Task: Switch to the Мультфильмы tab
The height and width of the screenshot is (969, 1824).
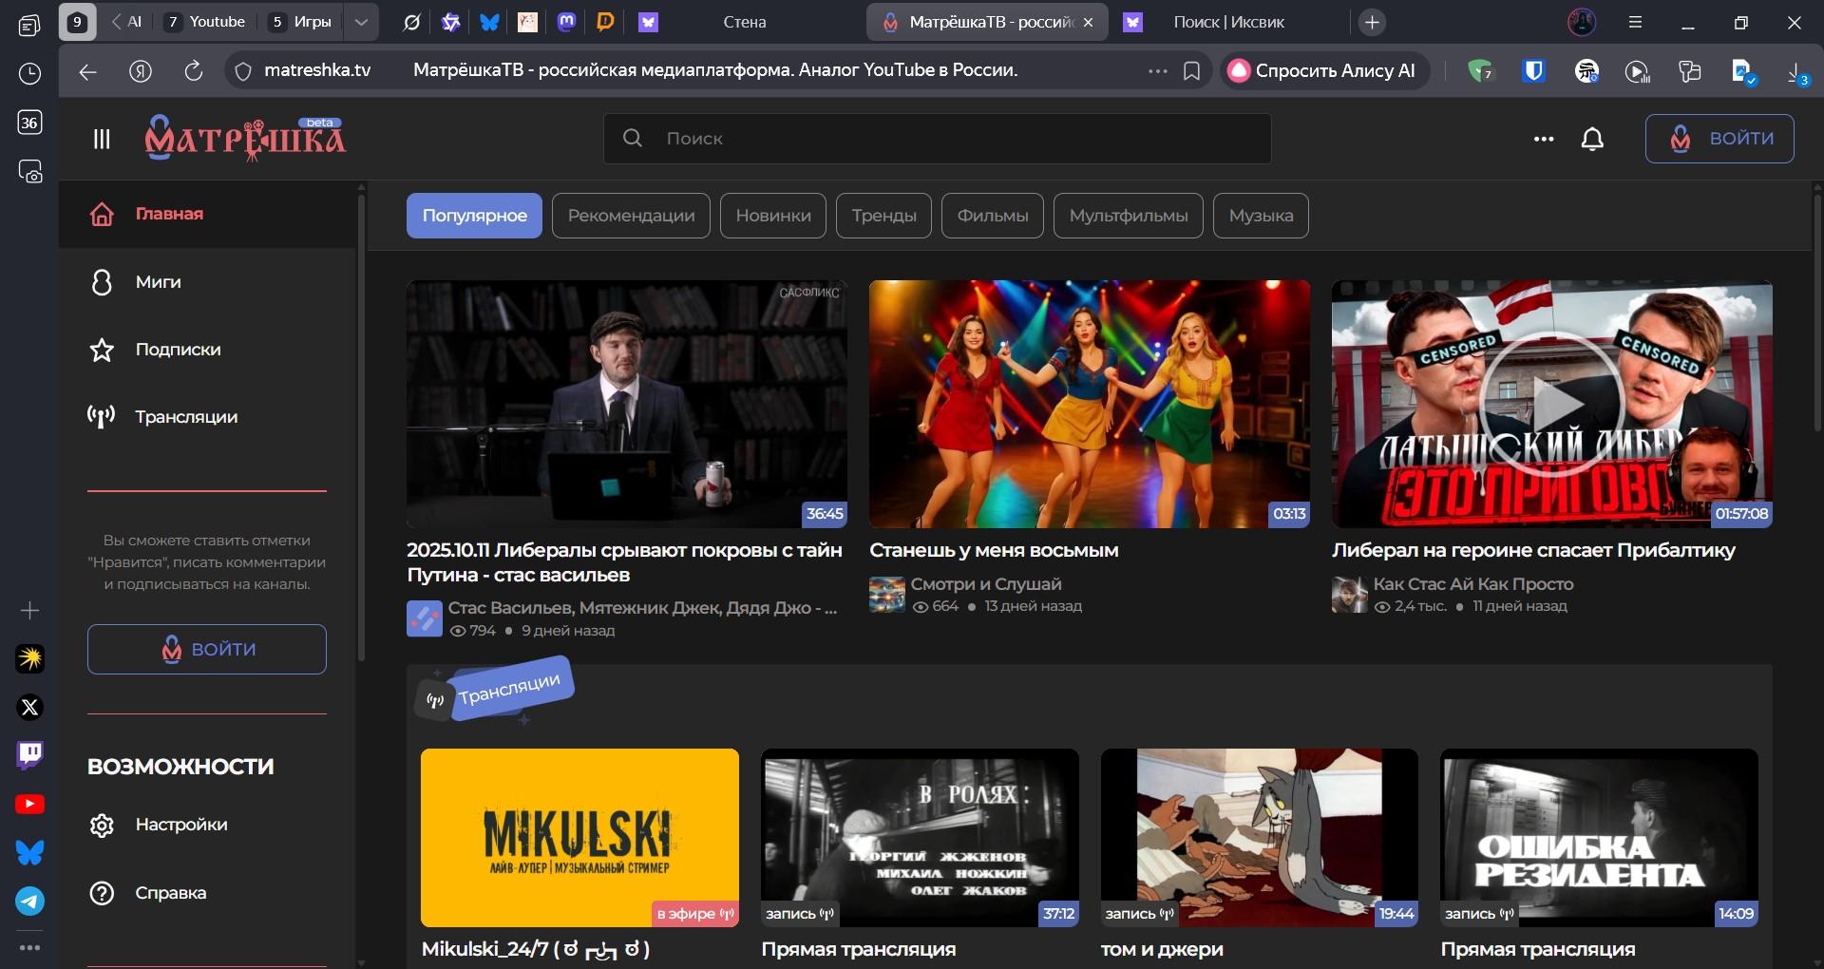Action: (1128, 216)
